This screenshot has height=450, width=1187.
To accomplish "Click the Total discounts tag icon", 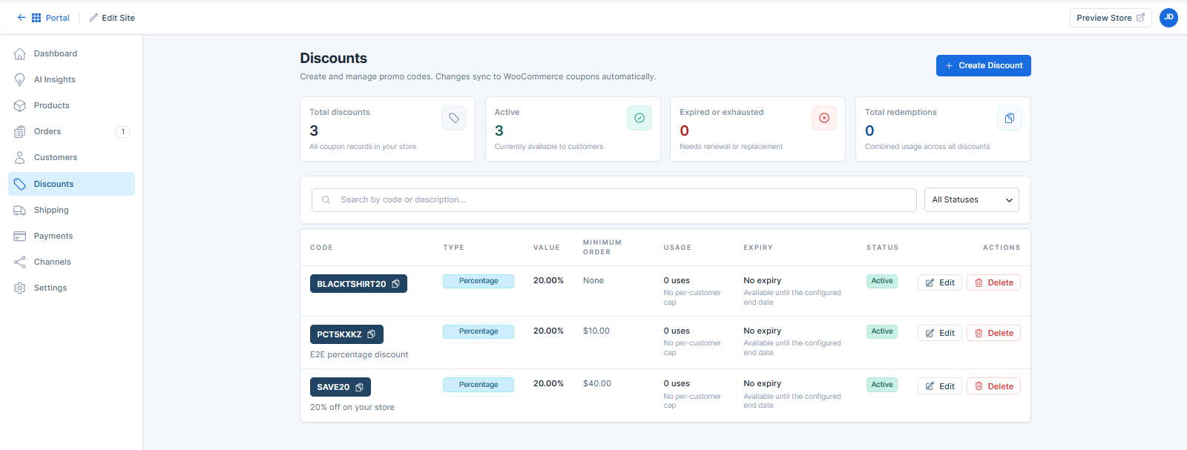I will coord(454,118).
